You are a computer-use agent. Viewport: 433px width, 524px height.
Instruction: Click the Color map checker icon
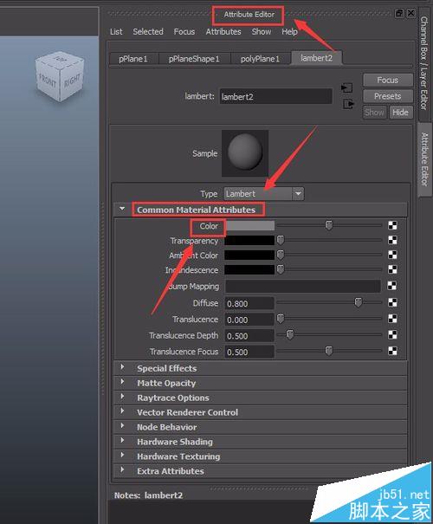(392, 225)
